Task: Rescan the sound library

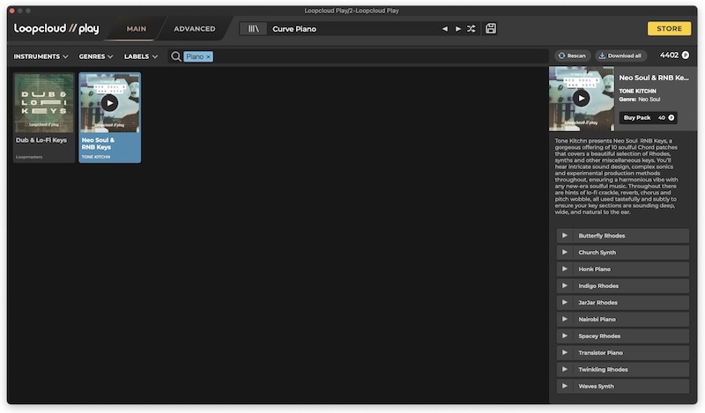Action: 571,55
